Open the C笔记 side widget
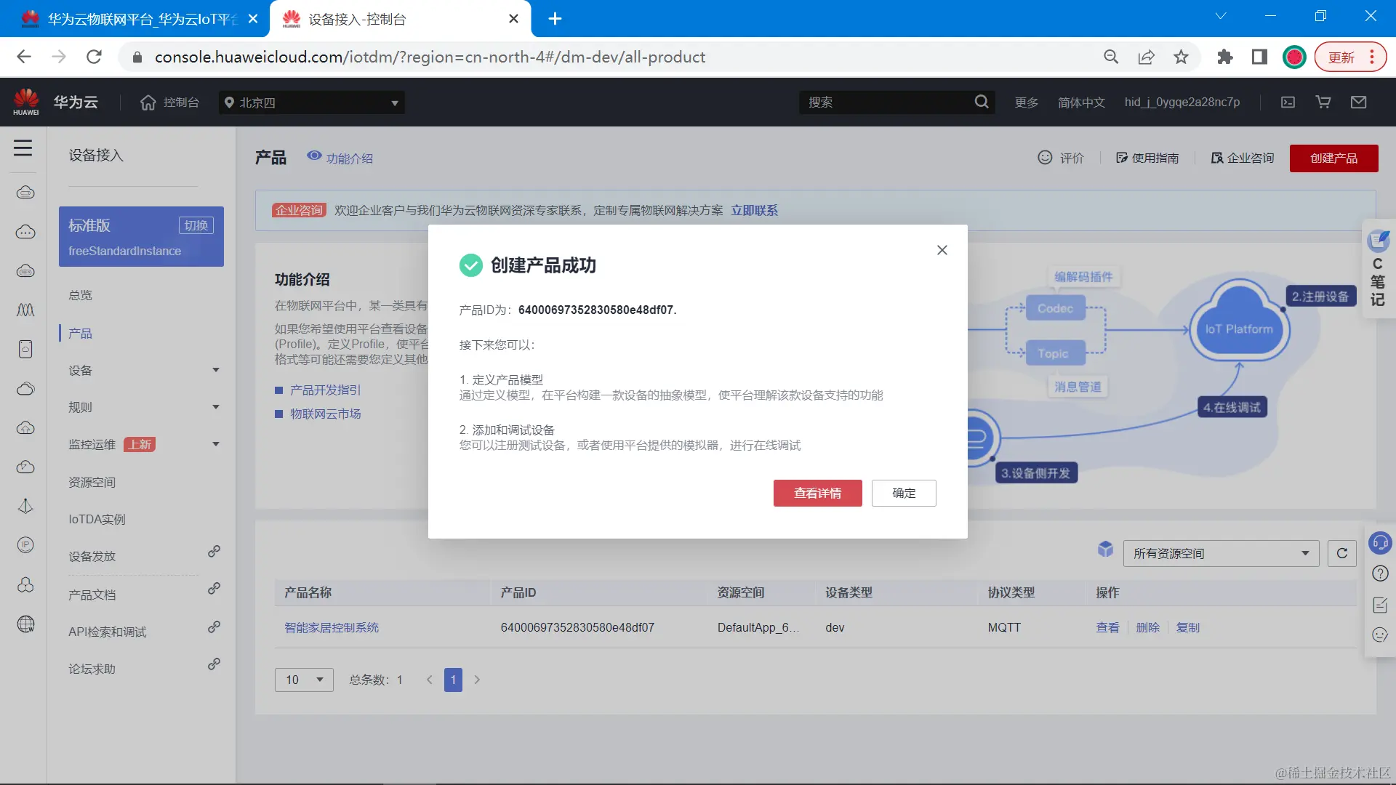Screen dimensions: 1396x785 click(x=1378, y=269)
